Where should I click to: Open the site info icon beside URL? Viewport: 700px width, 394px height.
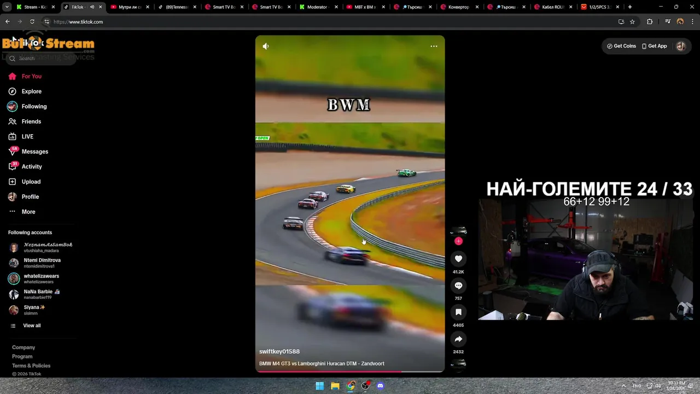46,22
